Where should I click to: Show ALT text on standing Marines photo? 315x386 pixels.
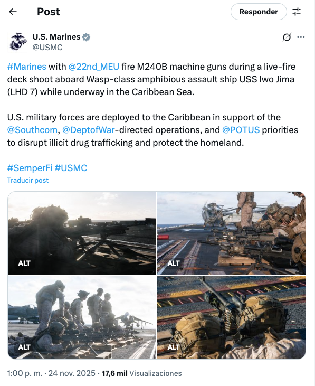click(x=24, y=347)
